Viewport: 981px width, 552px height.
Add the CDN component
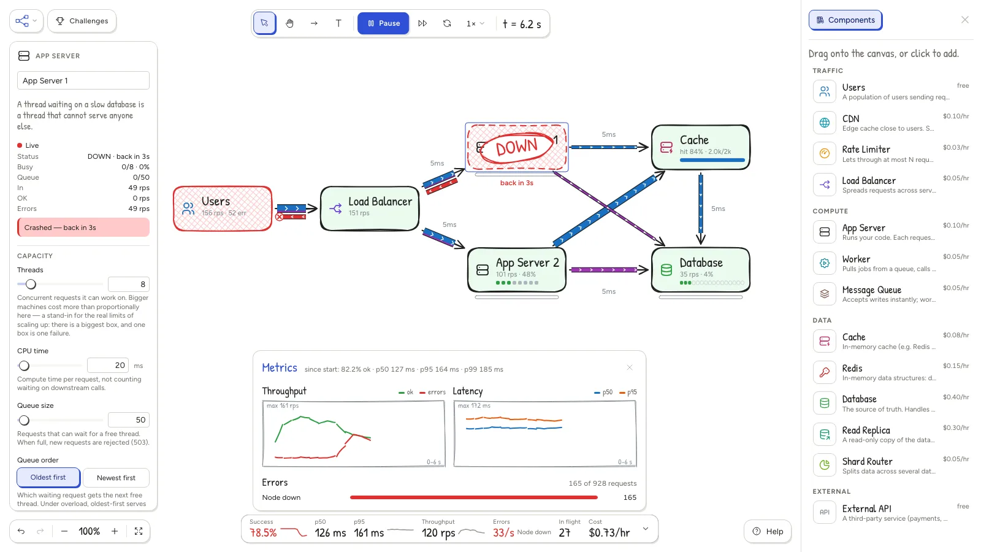click(891, 123)
